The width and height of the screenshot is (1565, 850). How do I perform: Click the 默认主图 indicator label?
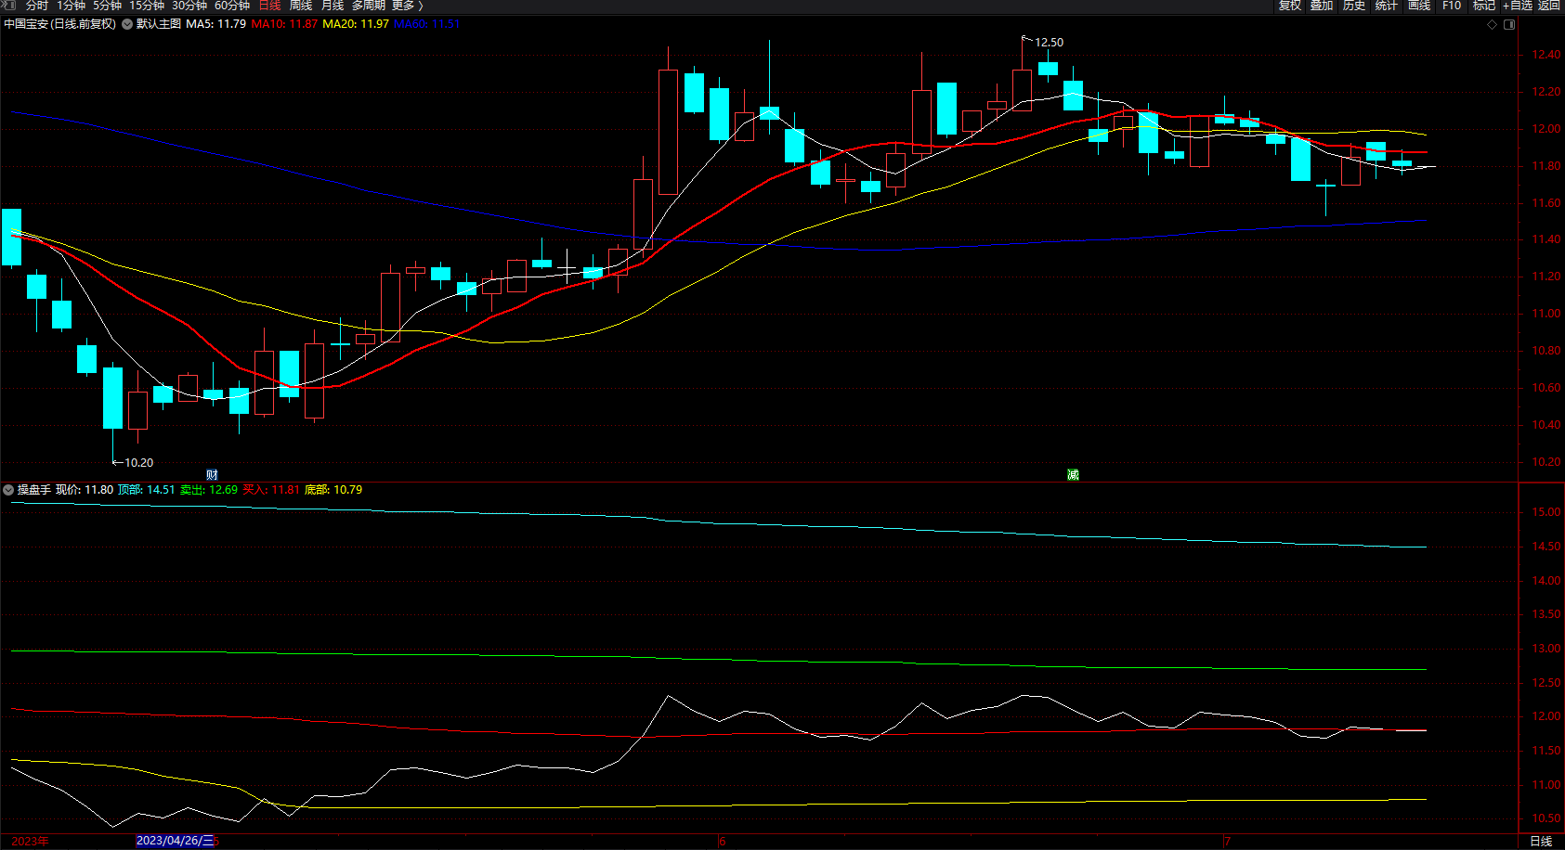pos(159,24)
